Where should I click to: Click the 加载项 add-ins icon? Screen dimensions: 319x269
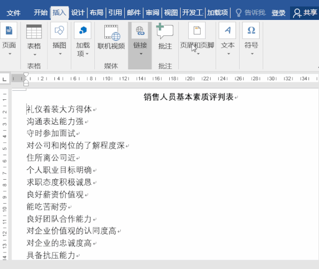pyautogui.click(x=82, y=30)
